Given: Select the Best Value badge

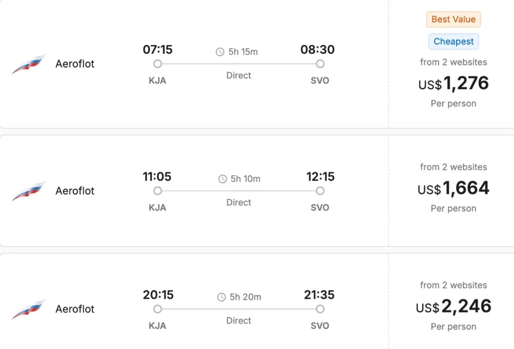Looking at the screenshot, I should (x=453, y=19).
